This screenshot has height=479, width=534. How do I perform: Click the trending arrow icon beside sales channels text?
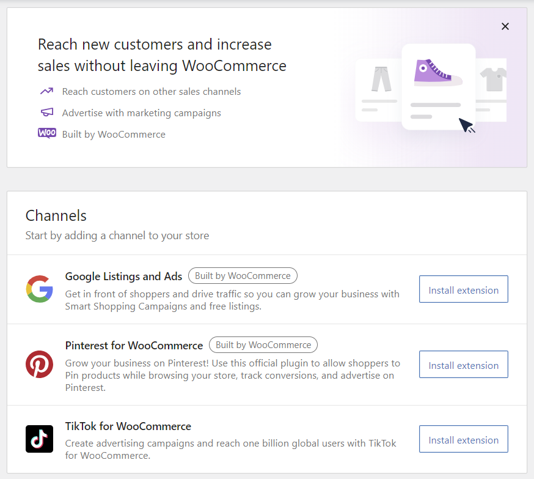click(47, 91)
